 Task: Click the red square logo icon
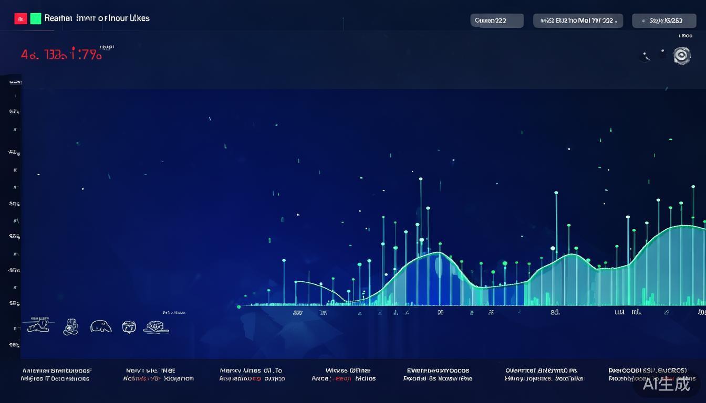[x=20, y=19]
